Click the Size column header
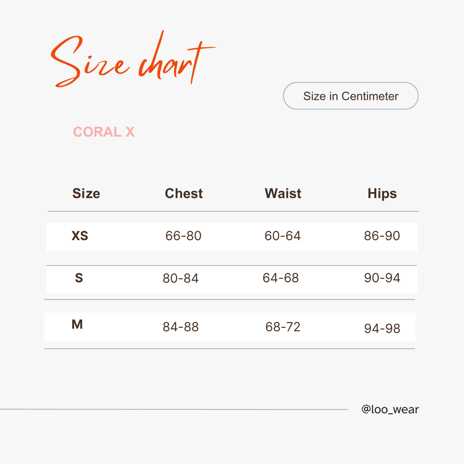The height and width of the screenshot is (464, 464). 86,193
